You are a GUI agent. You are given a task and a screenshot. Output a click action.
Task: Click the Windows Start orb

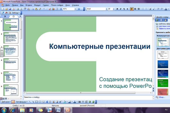pyautogui.click(x=4, y=110)
